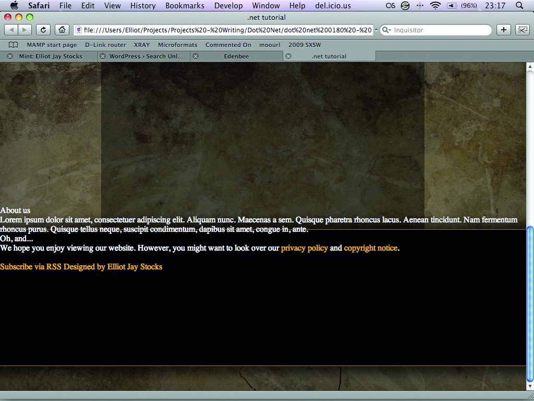This screenshot has width=534, height=401.
Task: Open the Develop menu
Action: 228,5
